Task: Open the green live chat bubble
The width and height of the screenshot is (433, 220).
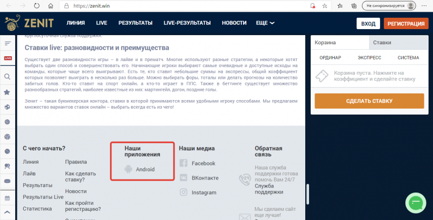Action: click(416, 203)
